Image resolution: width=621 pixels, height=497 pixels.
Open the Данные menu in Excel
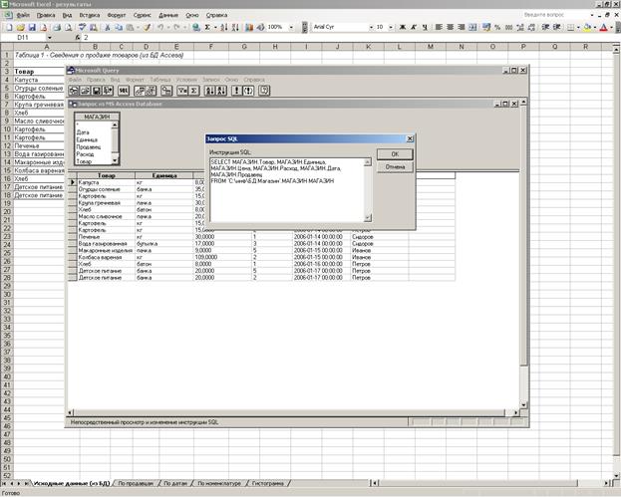click(168, 15)
